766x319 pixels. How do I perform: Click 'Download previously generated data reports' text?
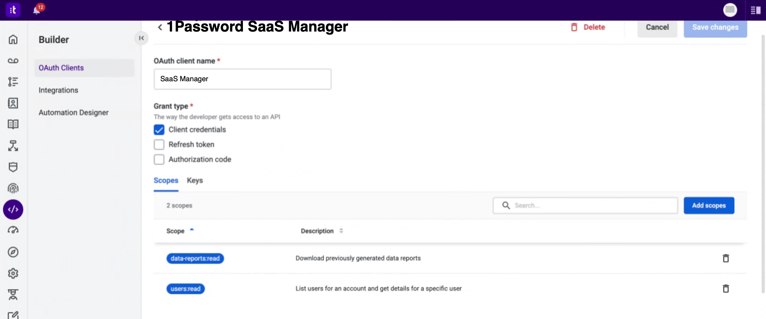pyautogui.click(x=358, y=258)
